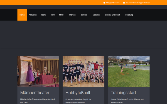Open the Trainingsstart article heading
The width and height of the screenshot is (167, 104).
(x=123, y=93)
